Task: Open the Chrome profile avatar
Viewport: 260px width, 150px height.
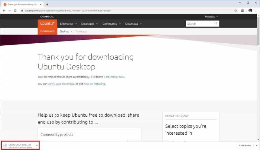Action: coord(250,11)
